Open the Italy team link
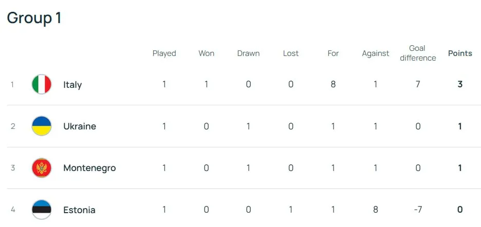Viewport: 481px width, 227px height. coord(72,85)
